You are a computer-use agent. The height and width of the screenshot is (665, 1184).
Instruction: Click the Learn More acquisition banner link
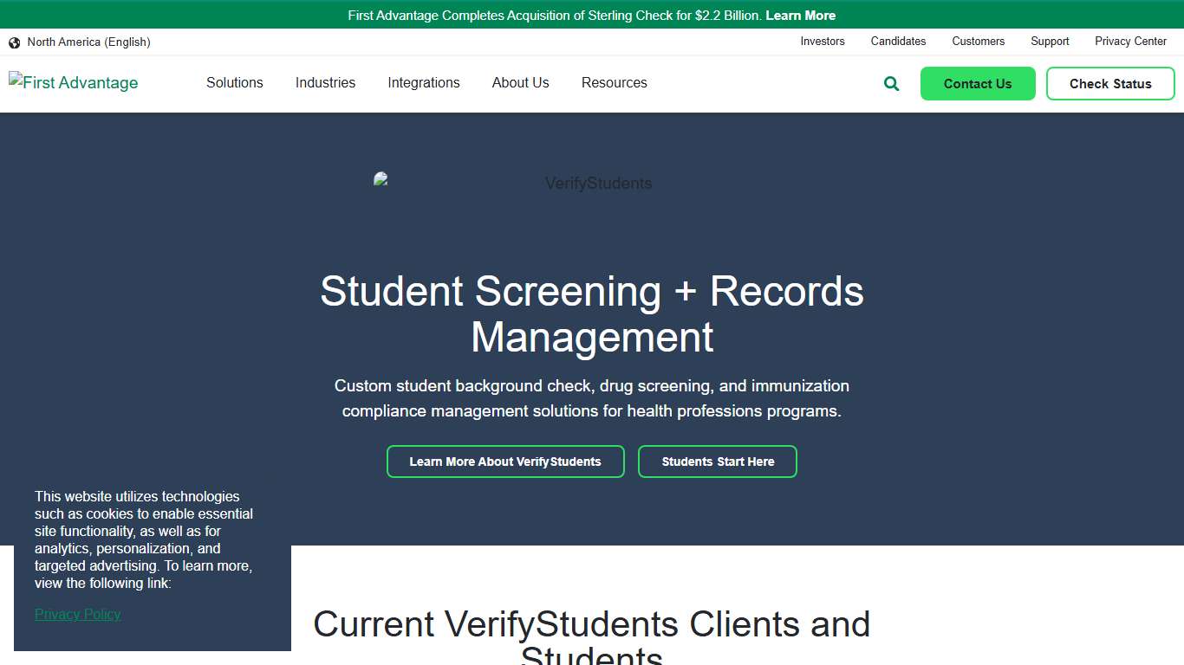click(x=800, y=15)
